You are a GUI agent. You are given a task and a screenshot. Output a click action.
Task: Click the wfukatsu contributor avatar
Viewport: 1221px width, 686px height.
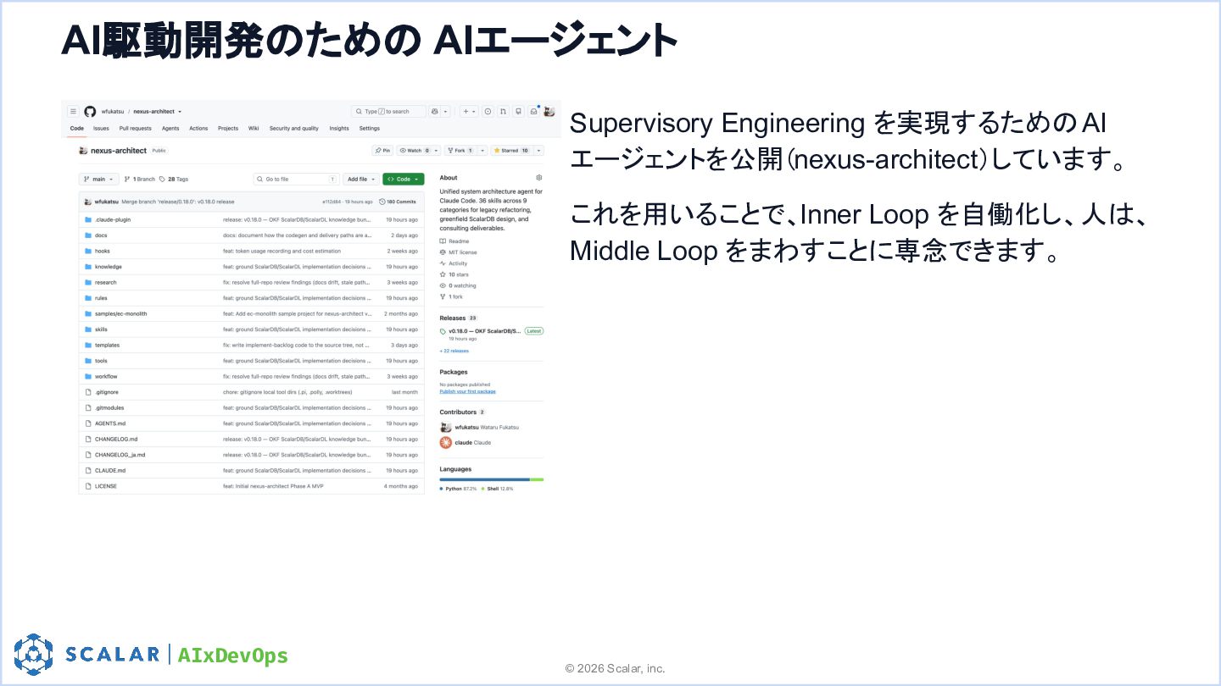tap(445, 427)
